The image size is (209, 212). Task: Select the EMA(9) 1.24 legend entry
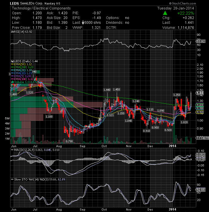21,76
